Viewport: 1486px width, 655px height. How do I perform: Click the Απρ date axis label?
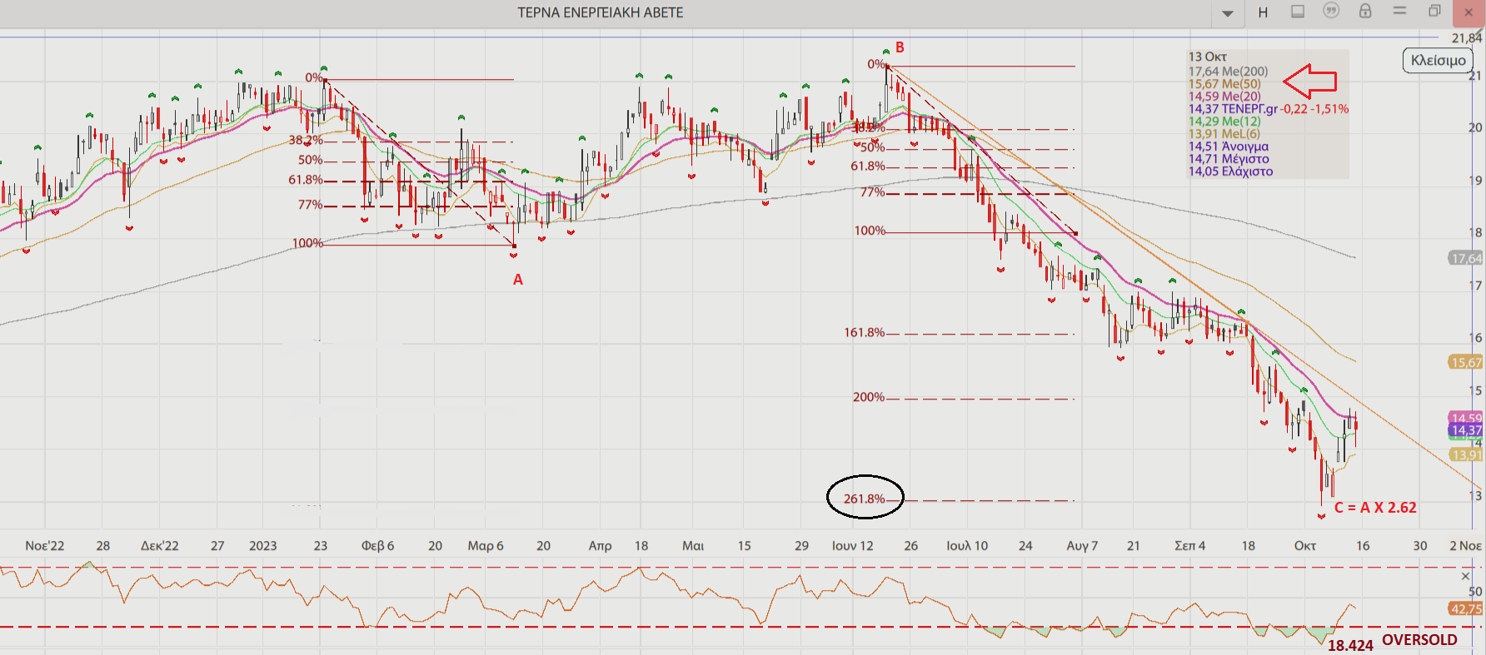600,546
